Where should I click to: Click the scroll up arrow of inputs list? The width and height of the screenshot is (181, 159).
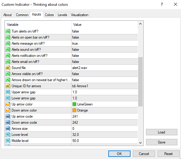(140, 24)
